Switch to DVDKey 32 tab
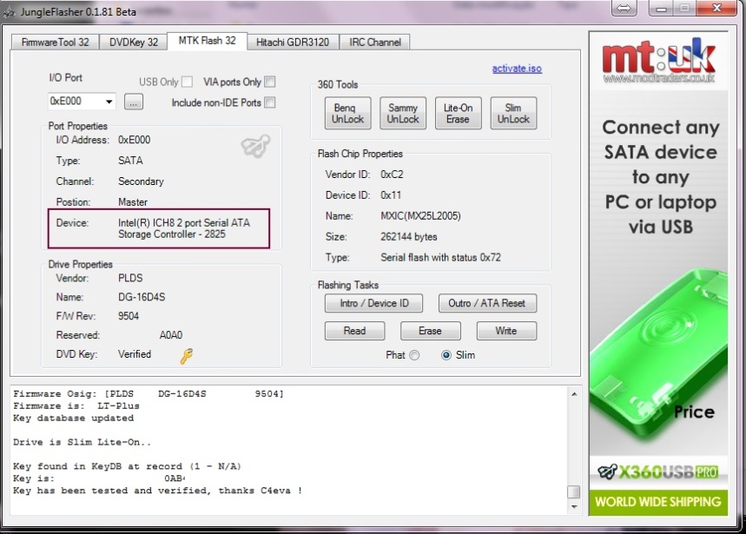 134,43
